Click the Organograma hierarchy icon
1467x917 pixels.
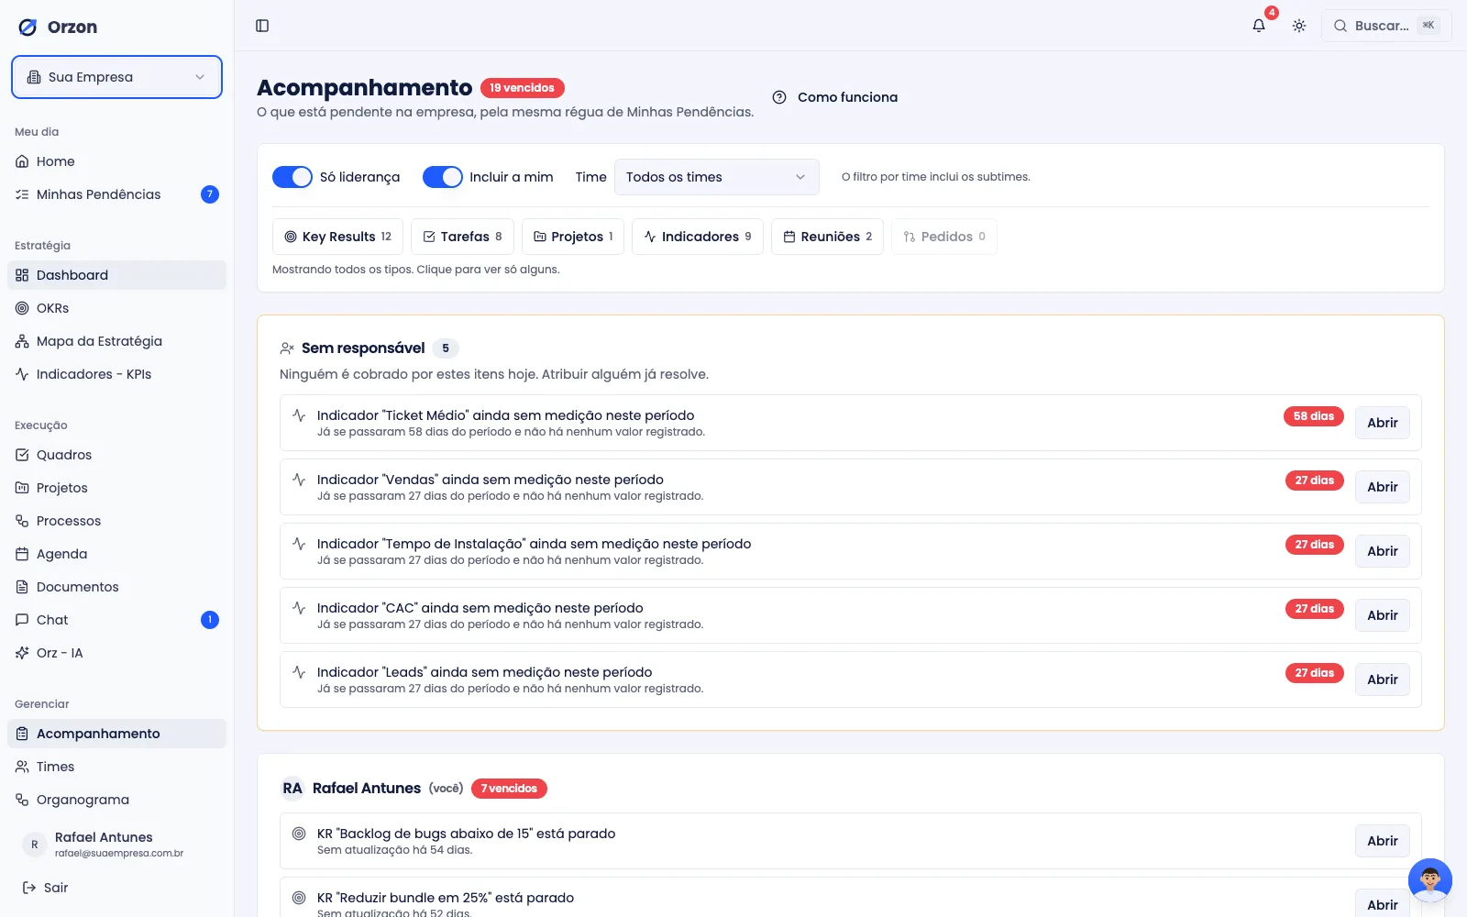coord(22,800)
